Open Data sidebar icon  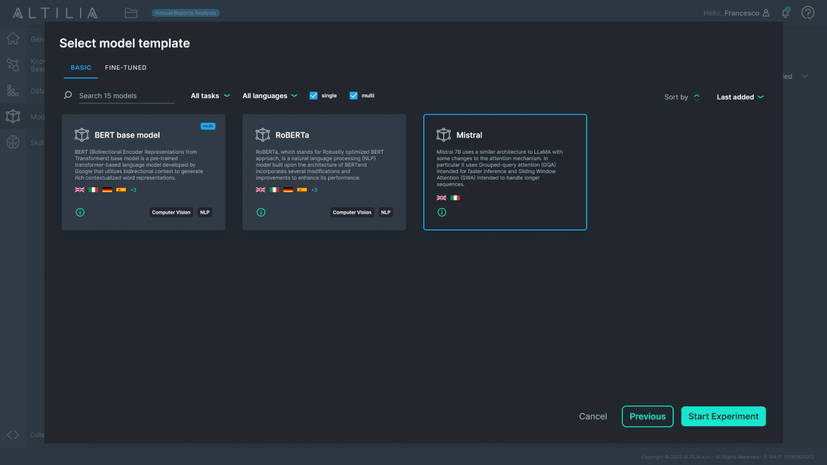13,90
